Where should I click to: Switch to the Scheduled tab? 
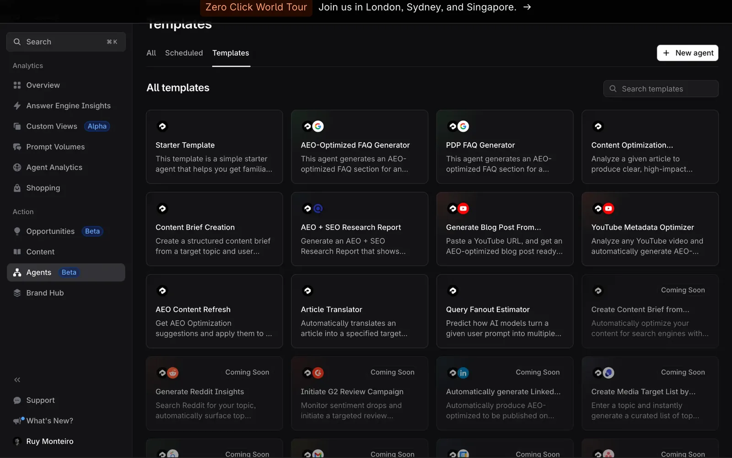pos(184,53)
